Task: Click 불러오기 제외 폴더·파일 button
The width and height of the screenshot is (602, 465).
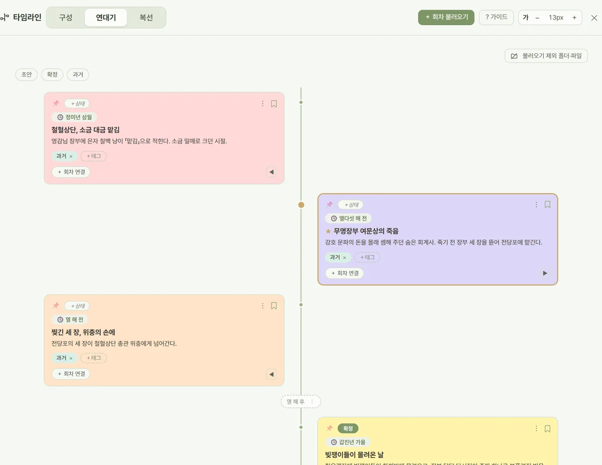Action: tap(546, 56)
